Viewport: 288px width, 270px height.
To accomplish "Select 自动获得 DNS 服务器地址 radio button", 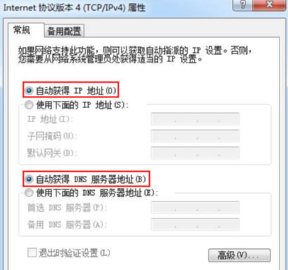I will click(x=29, y=179).
